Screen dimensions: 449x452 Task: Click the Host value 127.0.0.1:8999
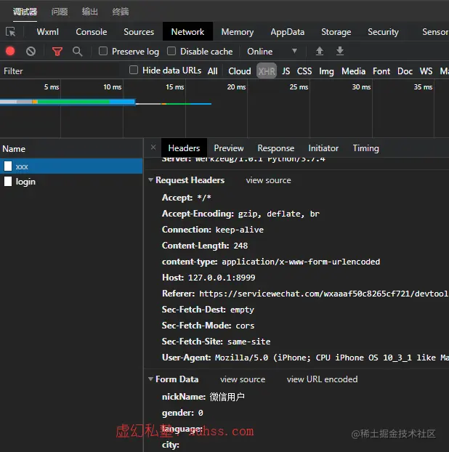click(222, 278)
